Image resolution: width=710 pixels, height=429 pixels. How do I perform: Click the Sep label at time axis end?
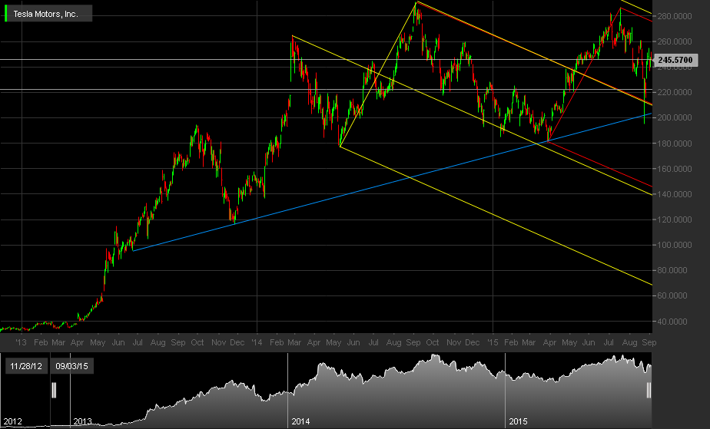pyautogui.click(x=649, y=342)
